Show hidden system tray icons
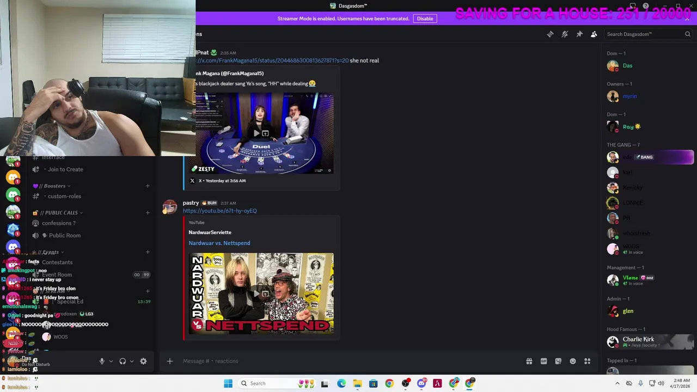The image size is (697, 392). point(617,383)
